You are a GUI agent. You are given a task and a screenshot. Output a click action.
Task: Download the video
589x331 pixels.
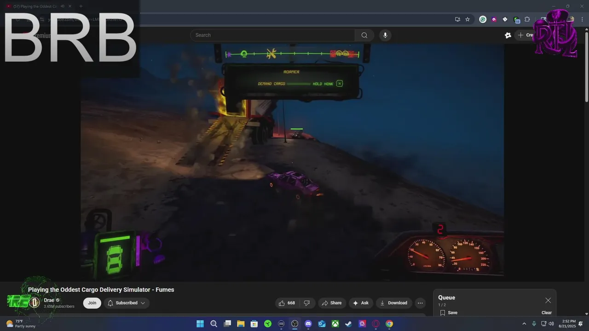(394, 303)
